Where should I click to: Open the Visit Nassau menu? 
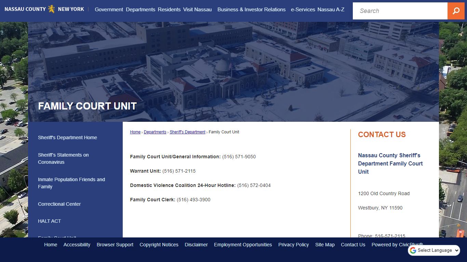point(197,10)
